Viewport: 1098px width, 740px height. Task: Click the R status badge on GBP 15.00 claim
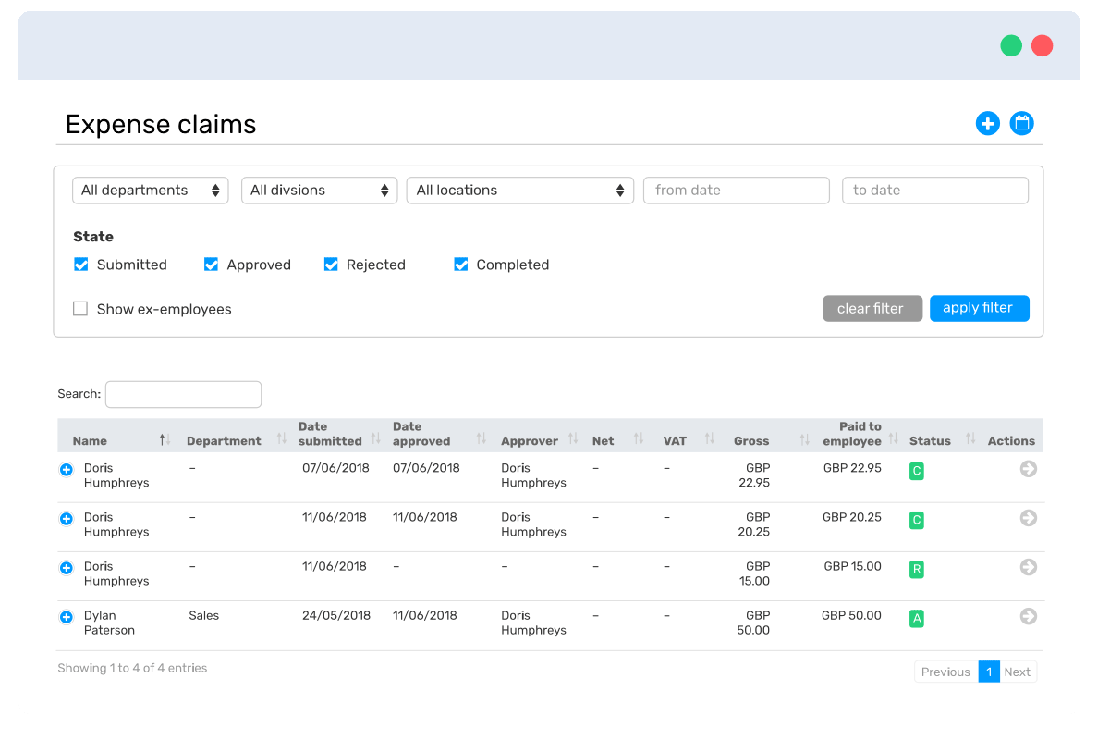pos(916,569)
